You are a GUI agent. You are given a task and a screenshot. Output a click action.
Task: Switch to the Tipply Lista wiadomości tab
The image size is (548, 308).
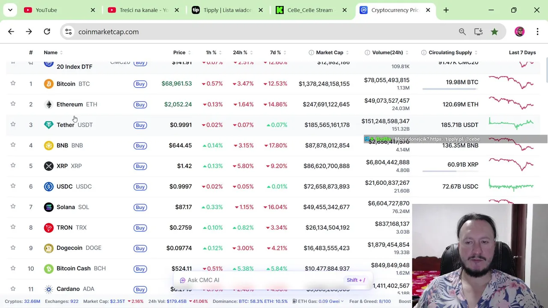(228, 10)
